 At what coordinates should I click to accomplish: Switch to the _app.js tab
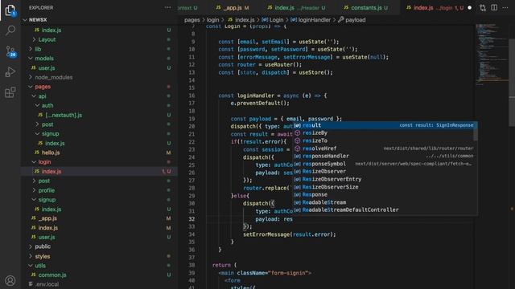click(233, 7)
